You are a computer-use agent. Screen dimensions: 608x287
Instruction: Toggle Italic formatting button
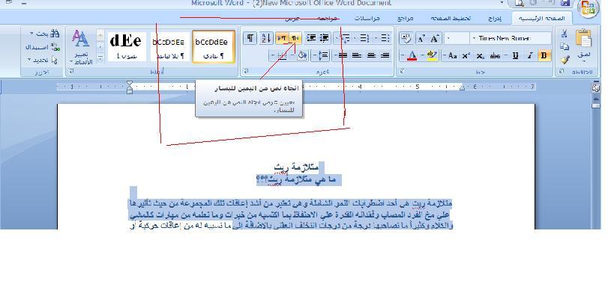[x=530, y=56]
